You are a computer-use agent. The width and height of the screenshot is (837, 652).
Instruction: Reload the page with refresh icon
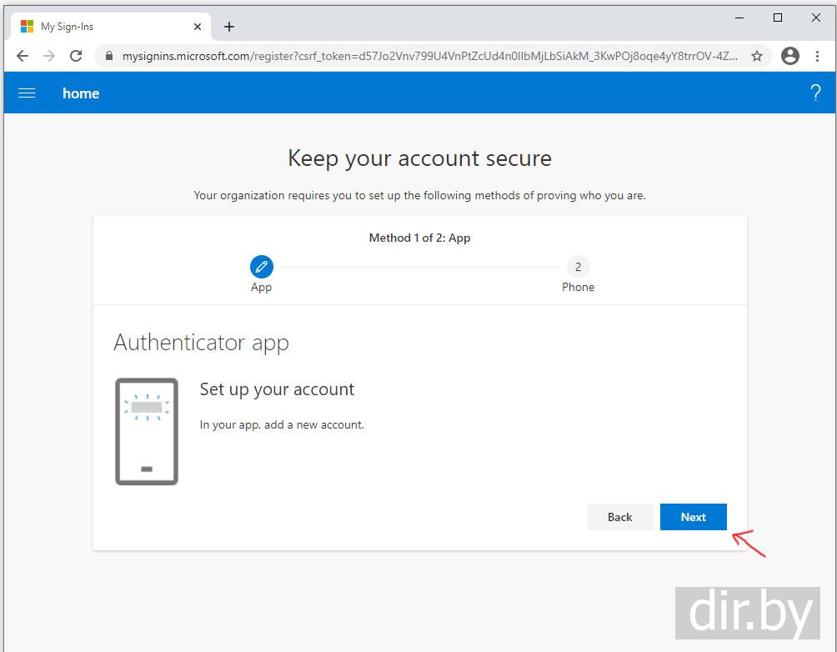click(x=76, y=56)
